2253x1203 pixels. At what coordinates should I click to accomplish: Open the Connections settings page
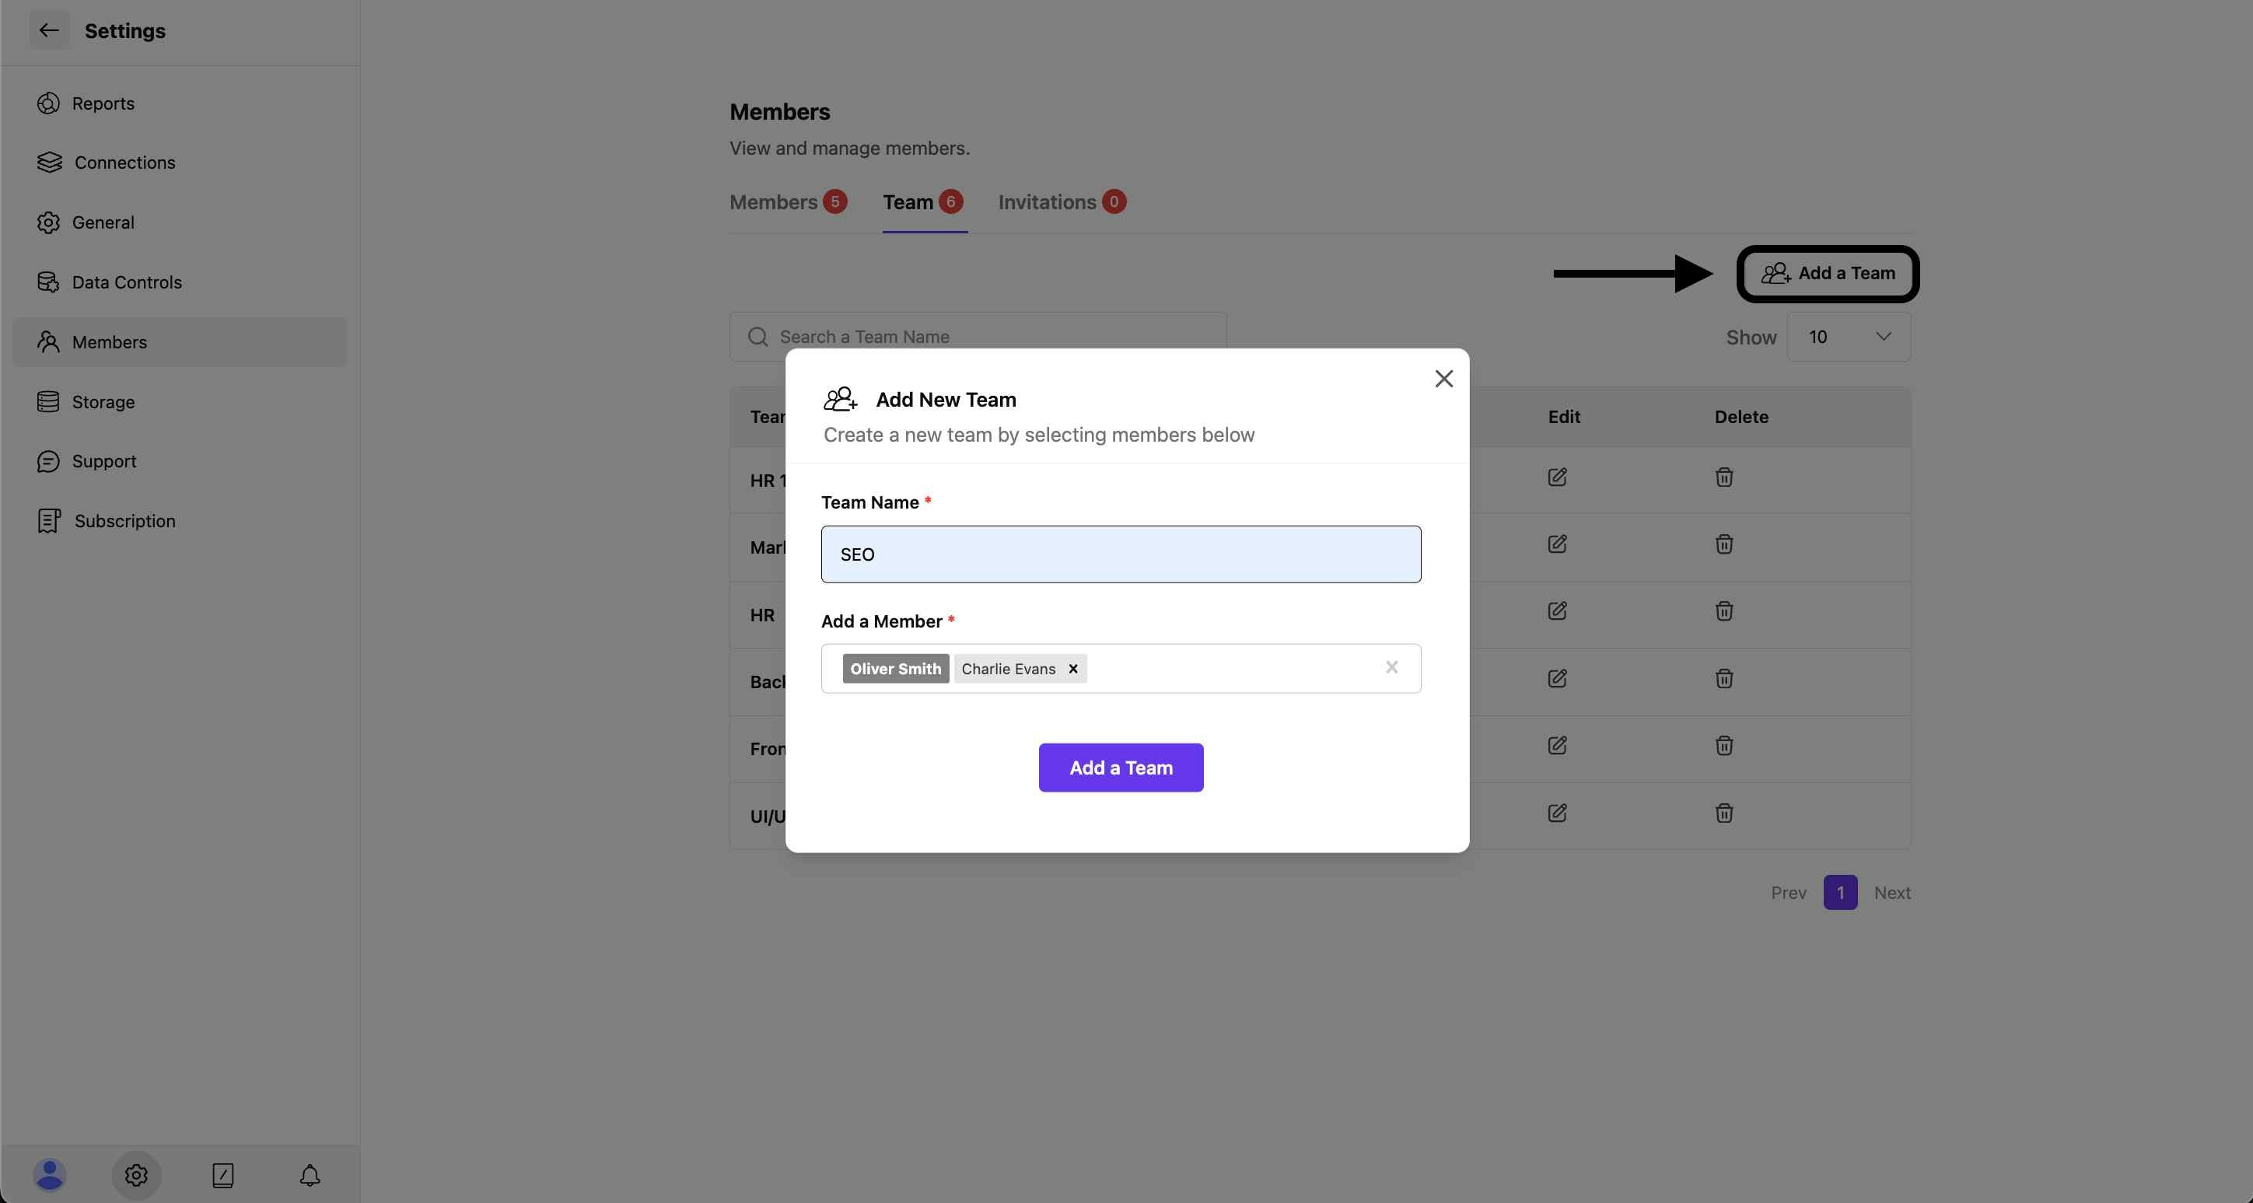[x=124, y=163]
